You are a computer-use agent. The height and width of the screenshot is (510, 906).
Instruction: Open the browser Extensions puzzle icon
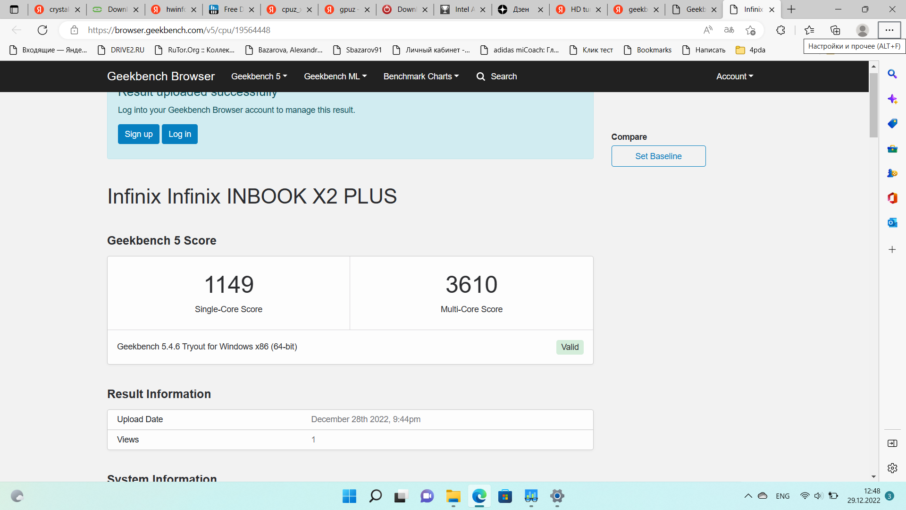[x=780, y=30]
